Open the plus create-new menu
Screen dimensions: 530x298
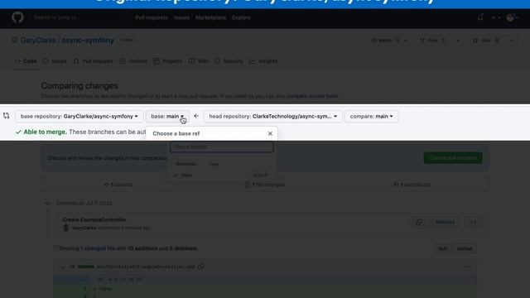[495, 17]
